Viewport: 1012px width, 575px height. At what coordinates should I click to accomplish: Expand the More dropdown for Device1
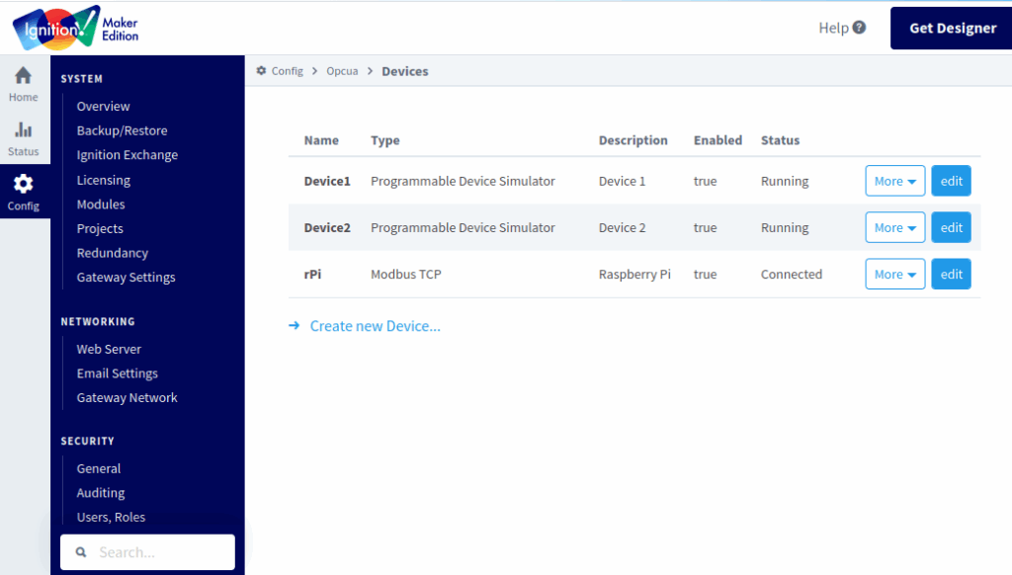pyautogui.click(x=894, y=181)
